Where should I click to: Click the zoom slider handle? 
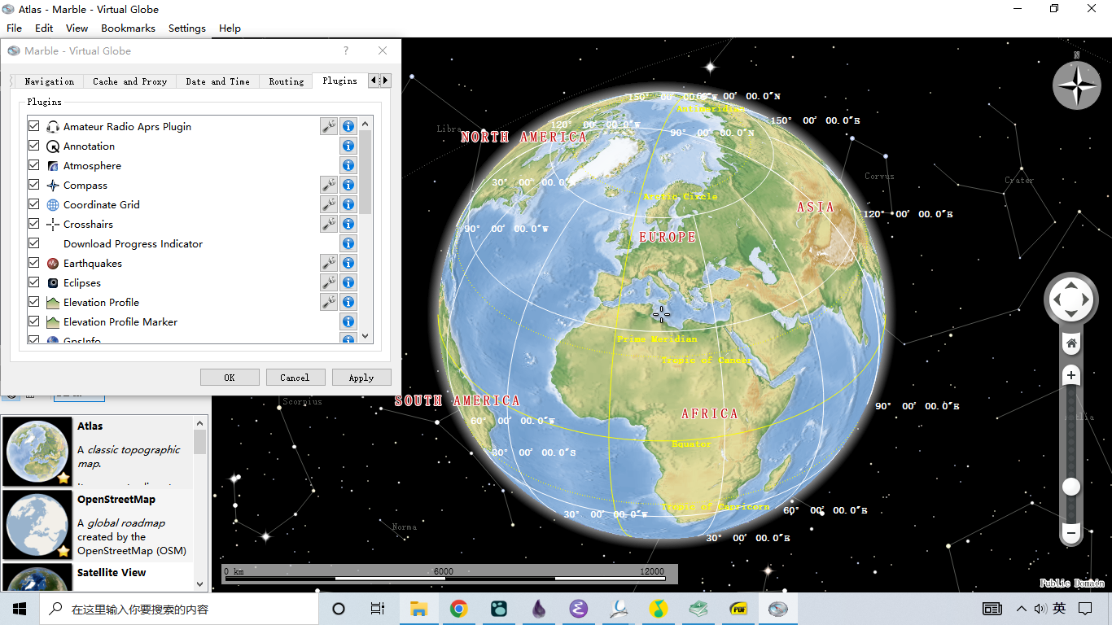click(x=1071, y=487)
